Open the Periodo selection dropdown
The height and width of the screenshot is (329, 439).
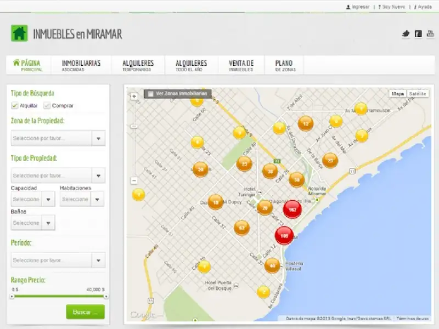[98, 259]
